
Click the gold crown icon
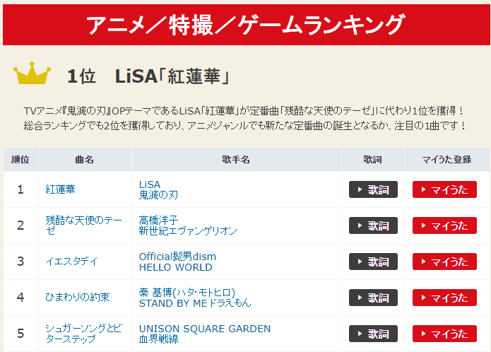32,73
